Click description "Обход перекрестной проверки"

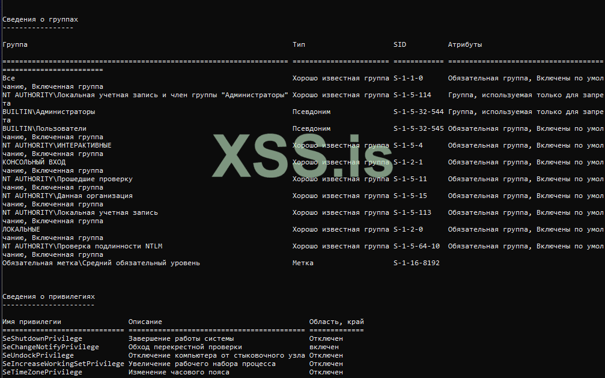(x=185, y=347)
